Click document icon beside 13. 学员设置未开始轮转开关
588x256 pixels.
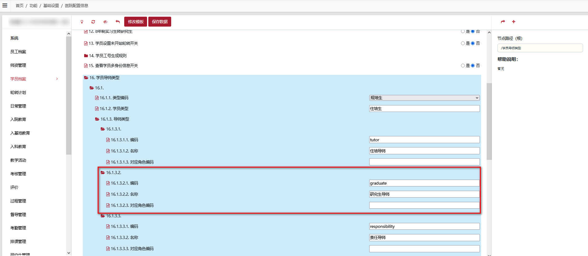tap(86, 44)
